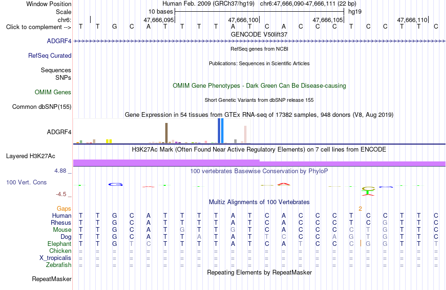This screenshot has width=446, height=290.
Task: Click '100 vertebrates Basewise Conservation by PhyloP' title
Action: [x=259, y=171]
